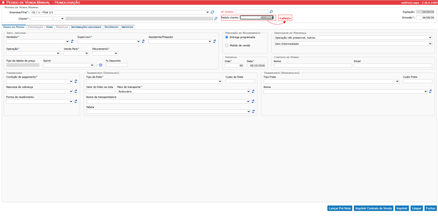Open the Venda Para dropdown

tap(76, 53)
